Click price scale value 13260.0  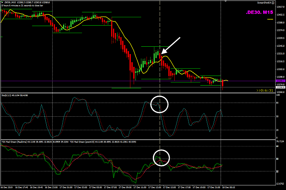click(281, 92)
